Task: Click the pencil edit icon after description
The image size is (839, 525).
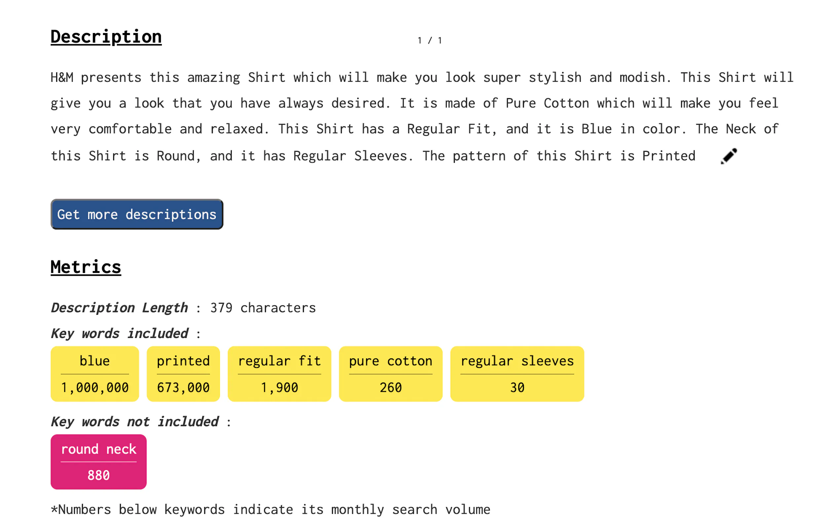Action: (729, 156)
